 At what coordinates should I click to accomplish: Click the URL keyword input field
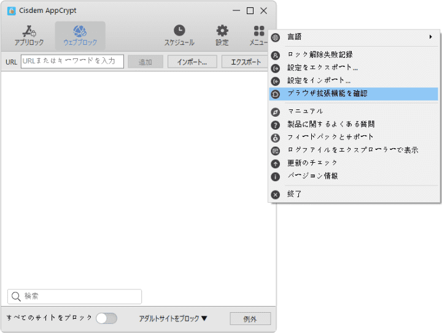[x=72, y=61]
